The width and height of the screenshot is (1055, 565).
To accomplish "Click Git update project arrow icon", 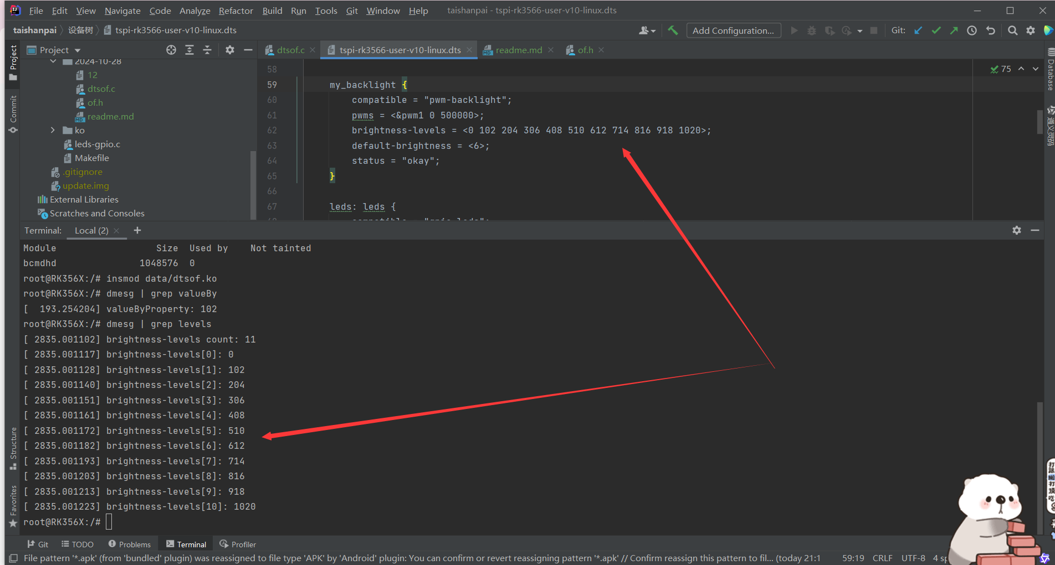I will click(918, 30).
